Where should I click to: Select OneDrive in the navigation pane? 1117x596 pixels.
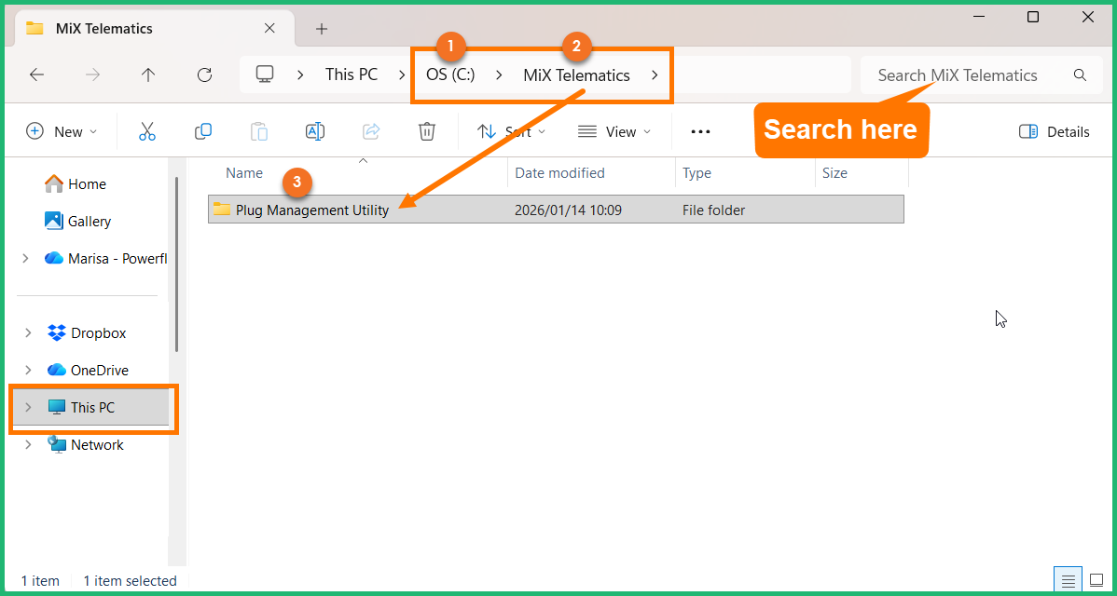pyautogui.click(x=88, y=370)
